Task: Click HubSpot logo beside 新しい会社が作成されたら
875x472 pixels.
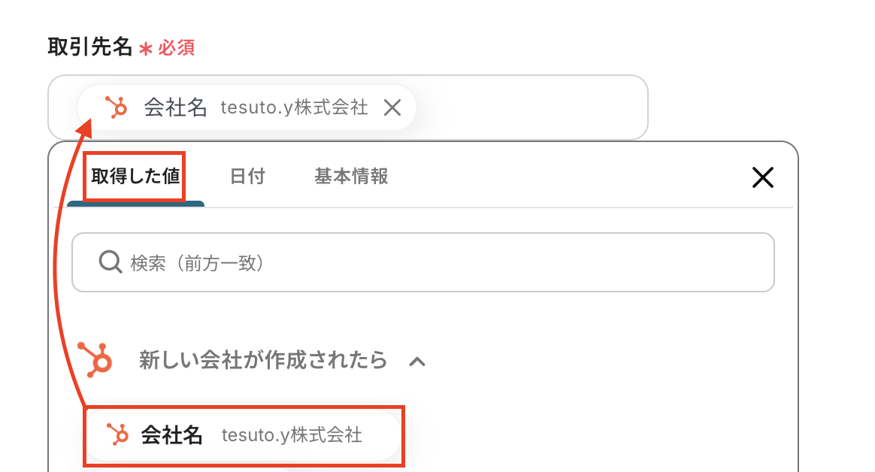Action: pyautogui.click(x=96, y=360)
